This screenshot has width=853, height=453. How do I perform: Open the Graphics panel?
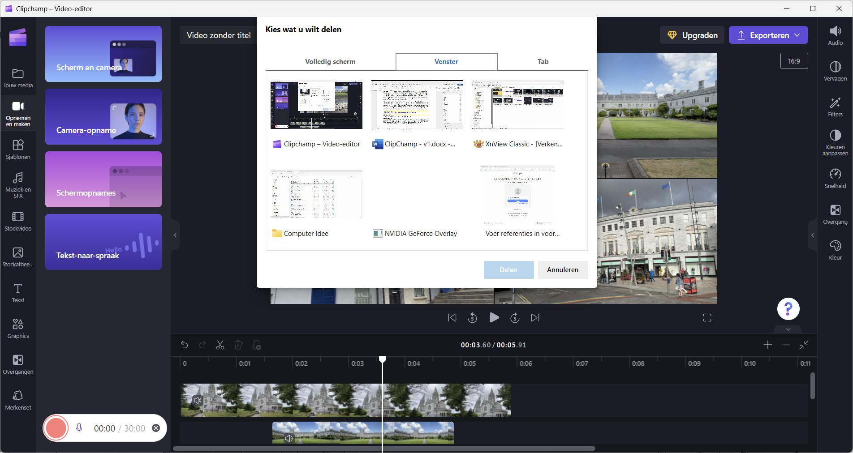[18, 329]
